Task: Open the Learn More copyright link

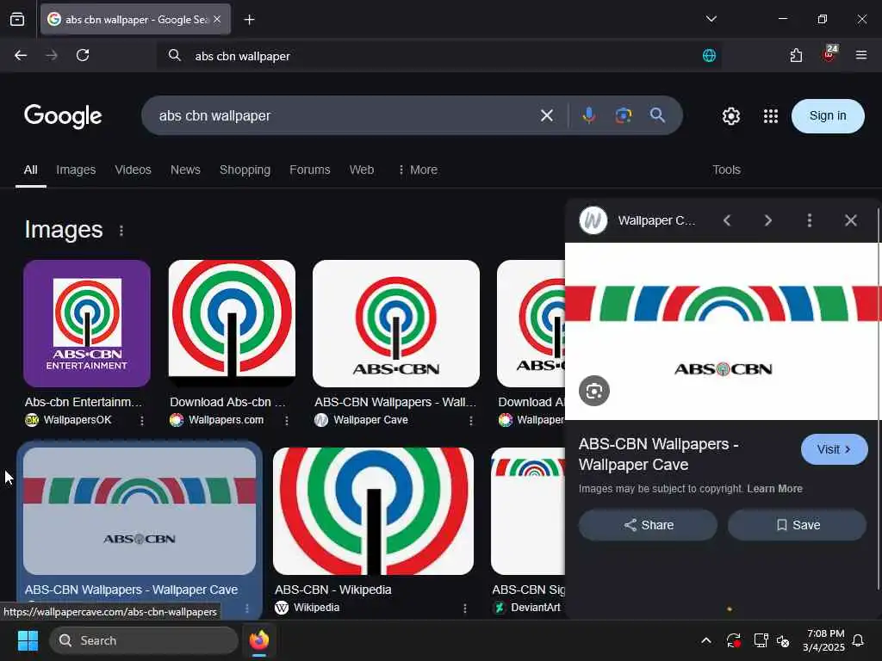Action: 774,489
